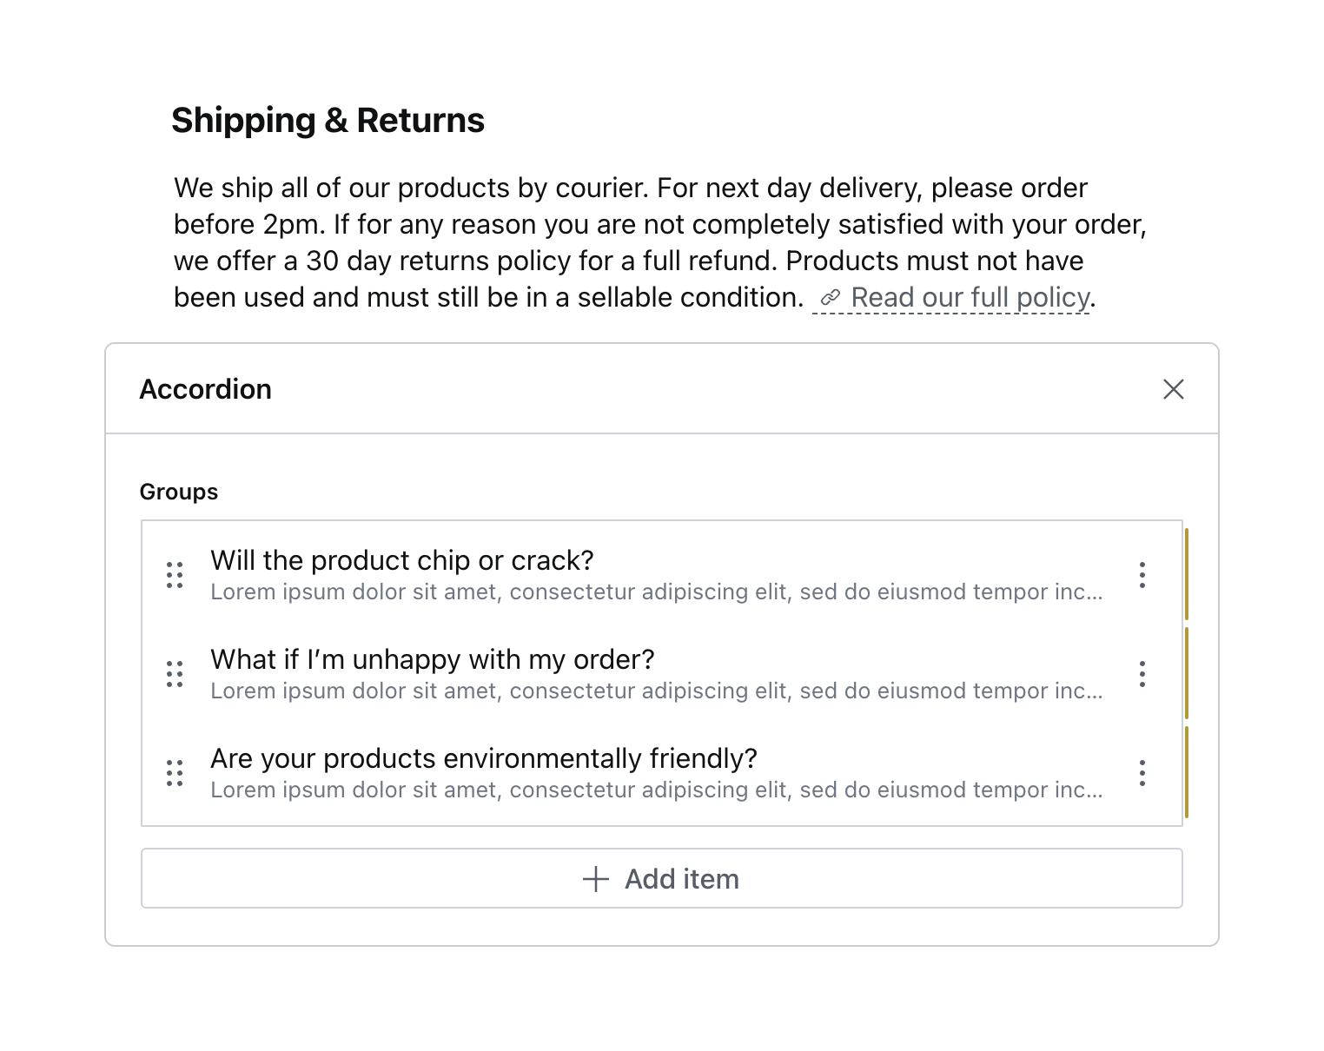The image size is (1324, 1051).
Task: Click the yellow marker bar beside the first item
Action: (1186, 573)
